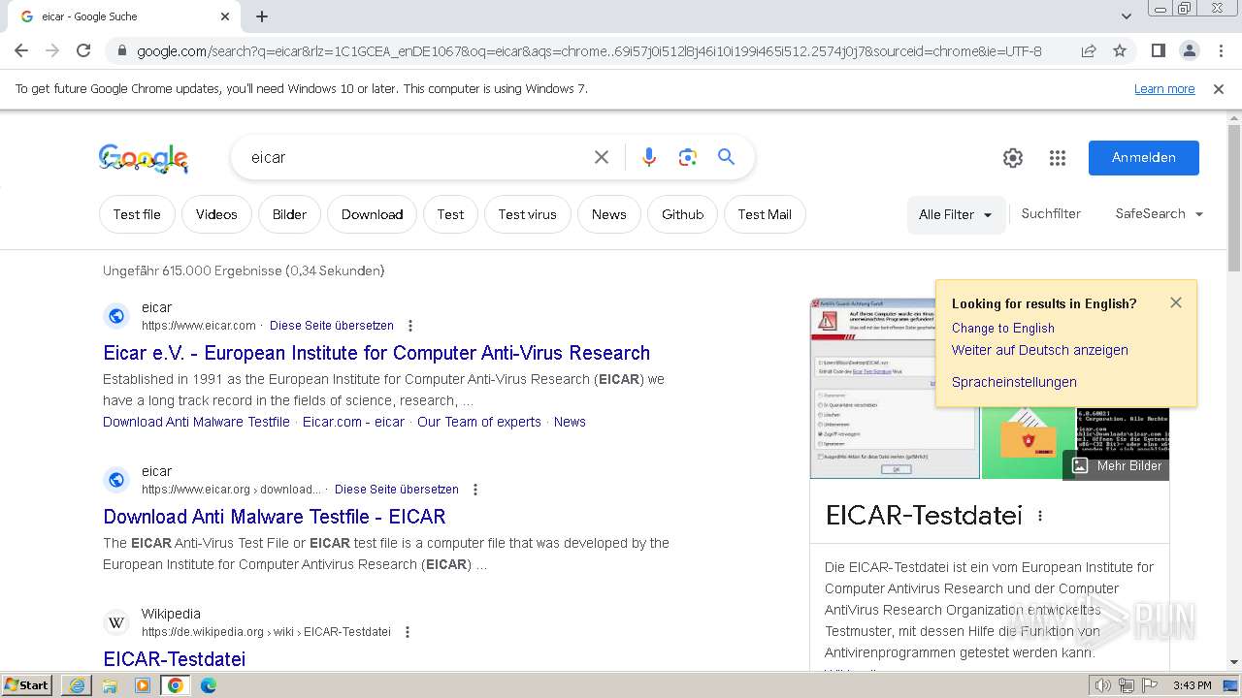1242x698 pixels.
Task: Start voice search with microphone
Action: (x=649, y=157)
